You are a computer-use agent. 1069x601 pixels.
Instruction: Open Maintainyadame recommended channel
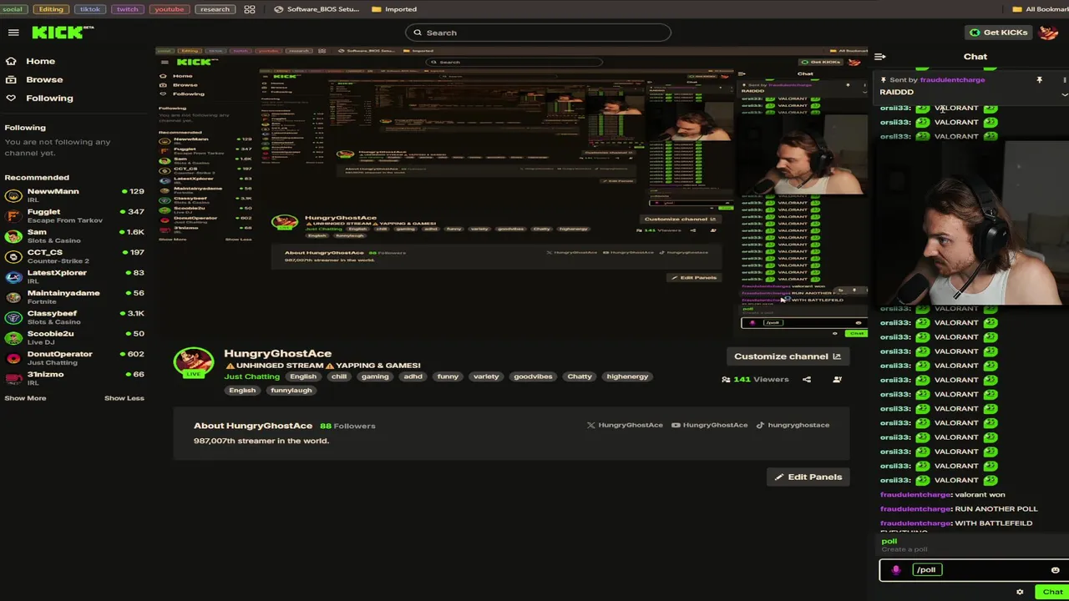tap(74, 297)
